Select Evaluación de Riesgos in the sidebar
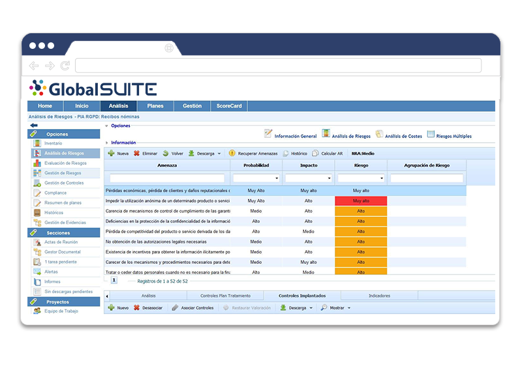 click(x=63, y=164)
